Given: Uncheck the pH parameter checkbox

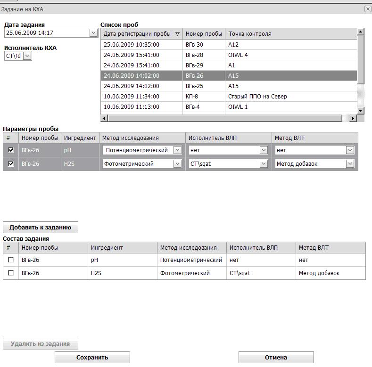Looking at the screenshot, I should click(11, 150).
